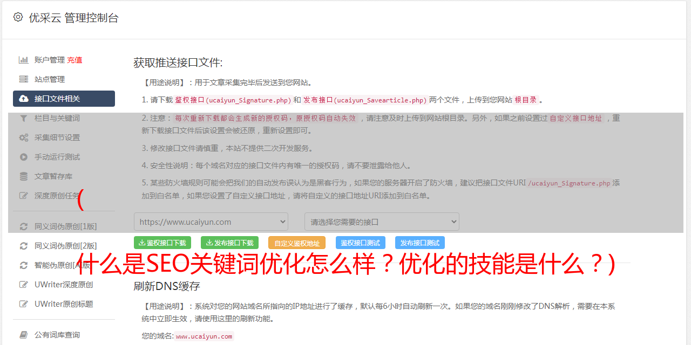Navigate to 手动运行测试
This screenshot has height=345, width=691.
point(57,157)
